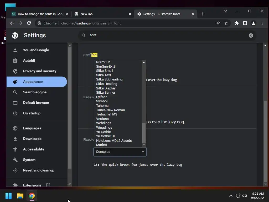Screen dimensions: 269x202
Task: Select the Appearance settings section
Action: click(37, 82)
